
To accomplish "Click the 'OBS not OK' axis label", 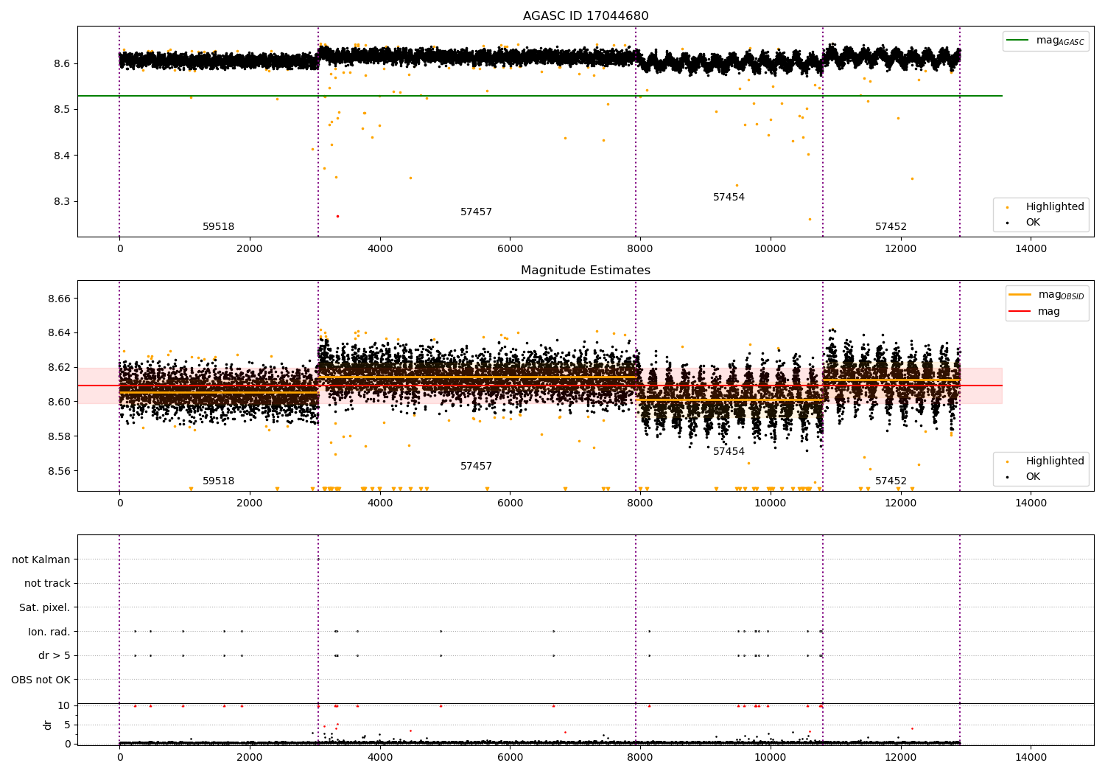I will coord(41,680).
